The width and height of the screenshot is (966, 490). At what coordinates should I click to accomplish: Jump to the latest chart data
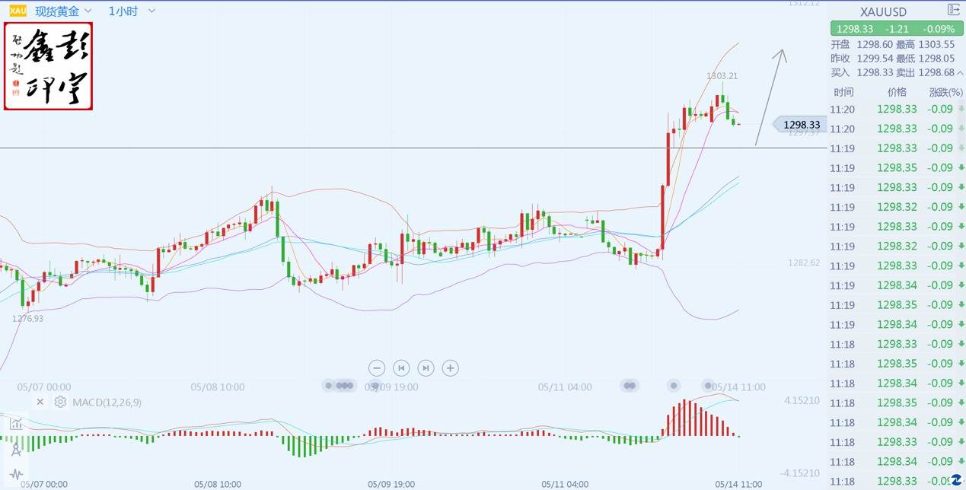426,368
